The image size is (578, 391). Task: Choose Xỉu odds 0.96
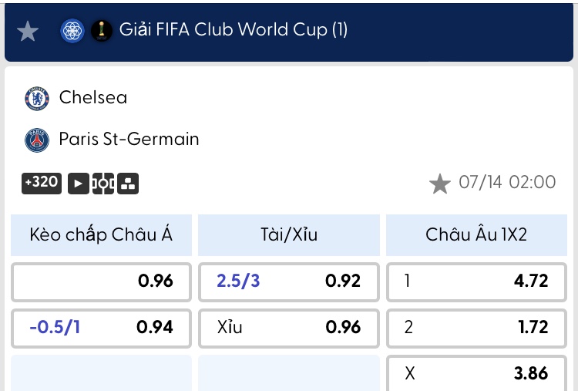289,329
